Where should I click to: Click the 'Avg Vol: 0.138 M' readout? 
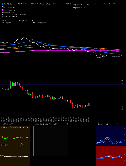point(81,5)
